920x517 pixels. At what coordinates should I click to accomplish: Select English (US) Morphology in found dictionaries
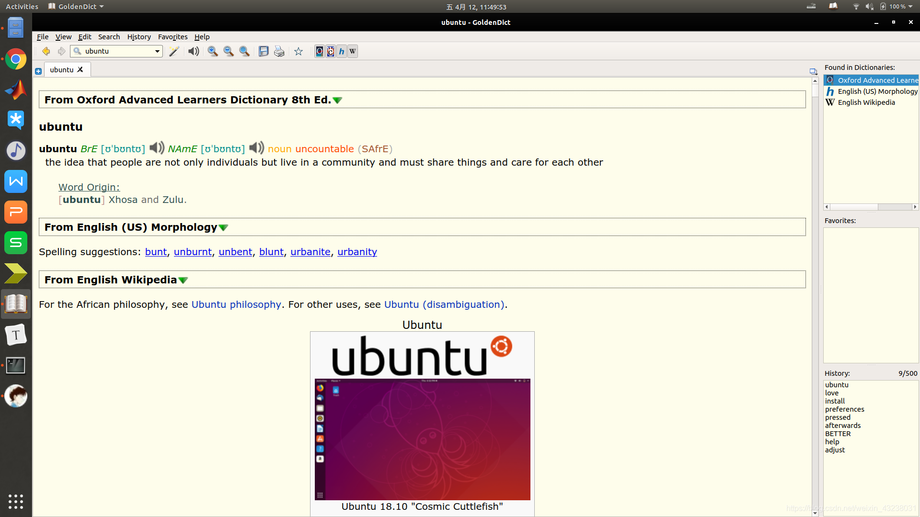pos(871,91)
